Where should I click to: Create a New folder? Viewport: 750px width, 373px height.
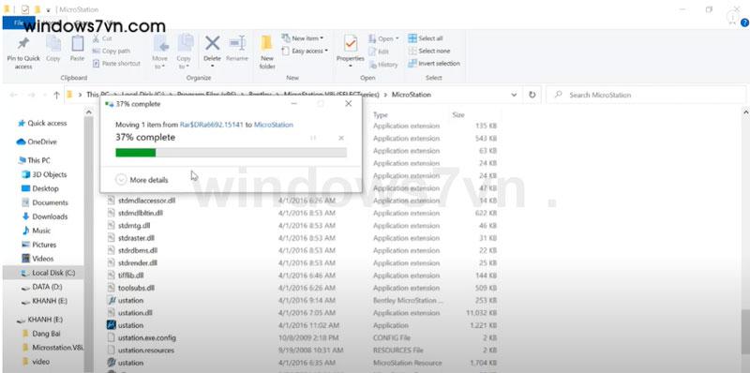(267, 52)
